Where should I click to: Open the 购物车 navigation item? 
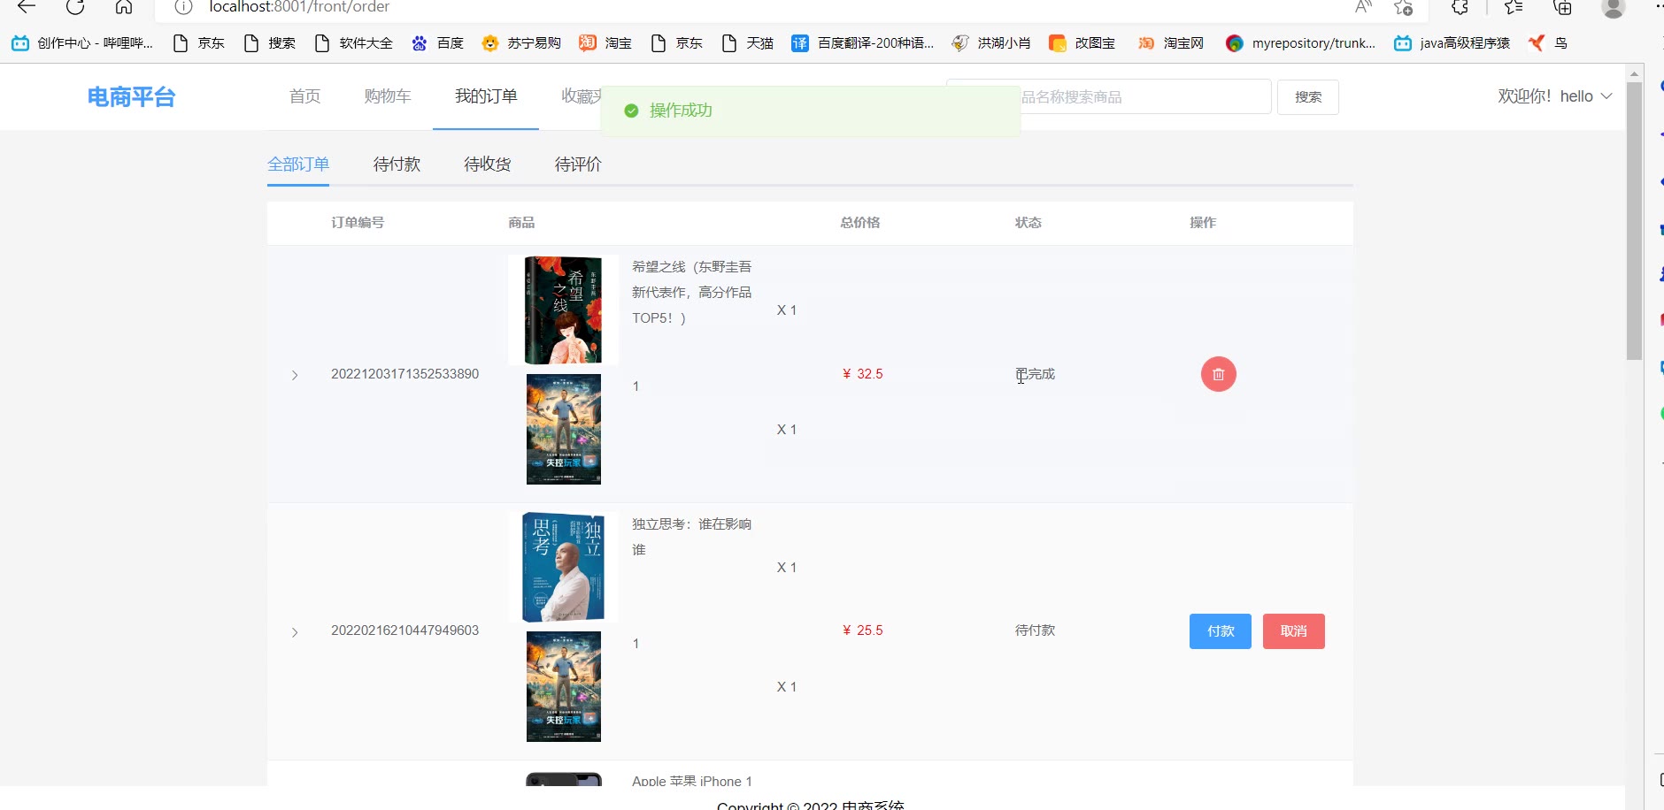[x=388, y=96]
